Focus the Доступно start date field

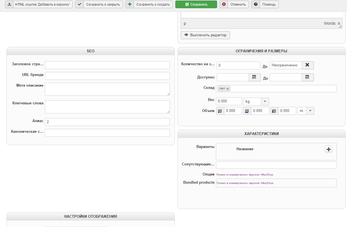tap(233, 77)
